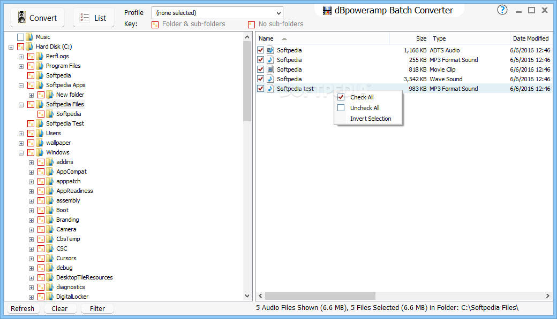The image size is (557, 319).
Task: Click the folder tree scroll down arrow
Action: pos(247,295)
